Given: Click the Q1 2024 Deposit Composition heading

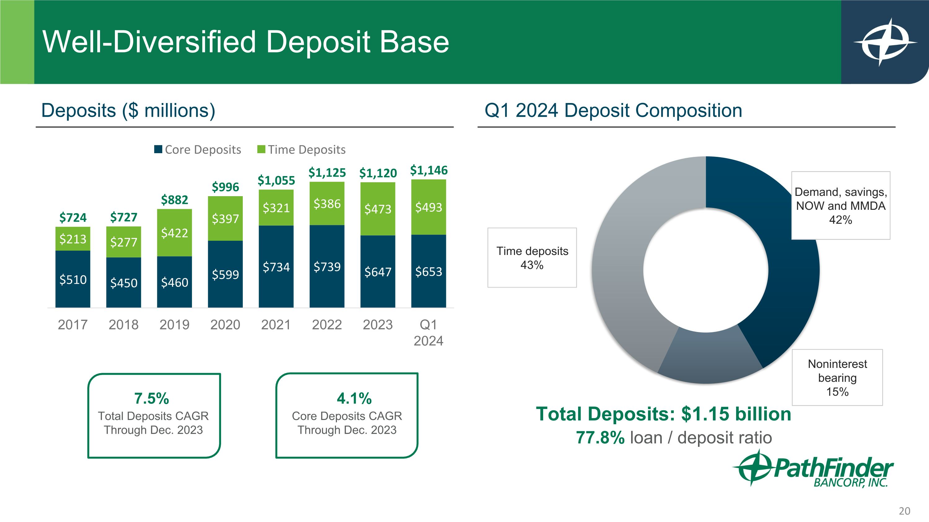Looking at the screenshot, I should pos(613,110).
